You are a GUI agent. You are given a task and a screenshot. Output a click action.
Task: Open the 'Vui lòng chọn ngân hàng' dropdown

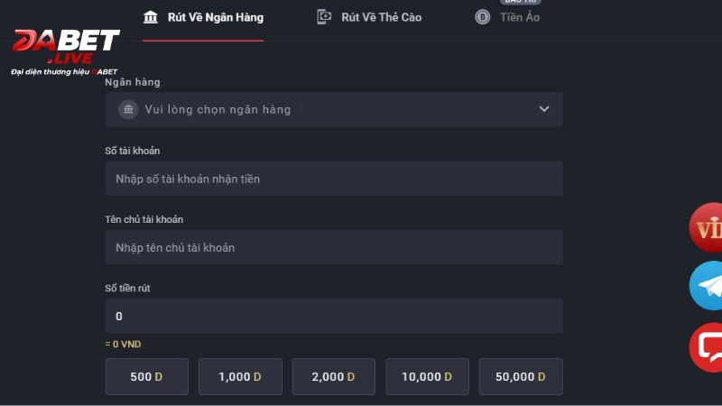(334, 109)
